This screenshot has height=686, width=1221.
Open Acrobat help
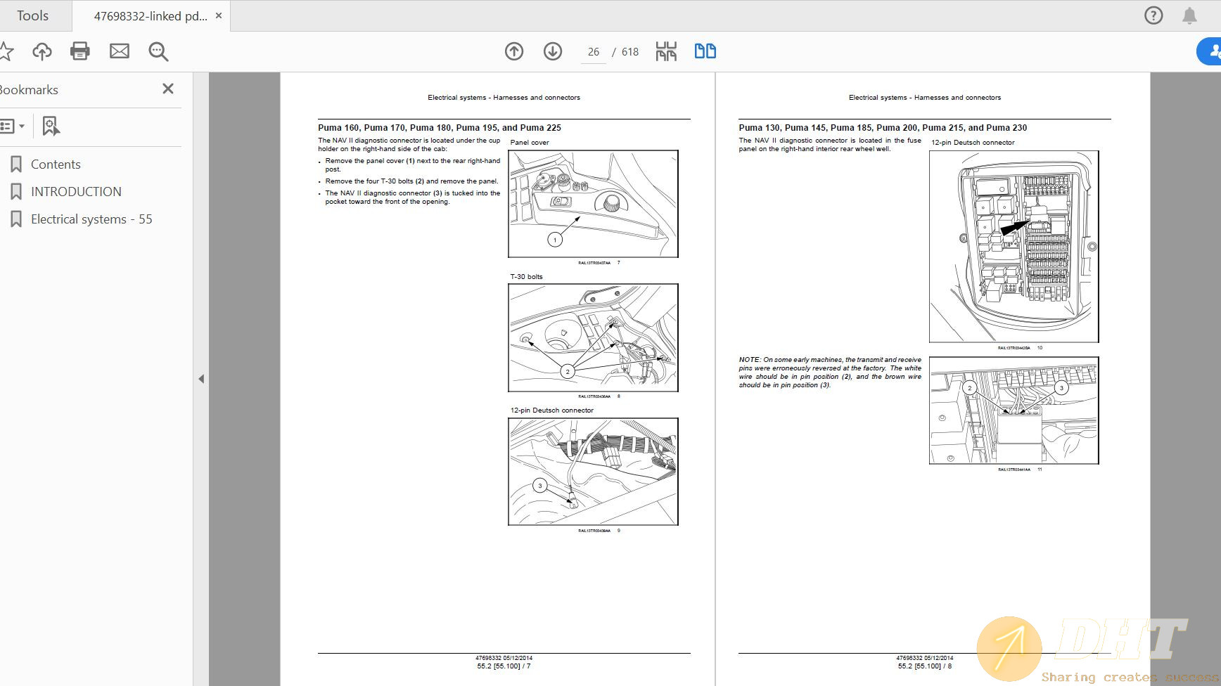tap(1153, 15)
